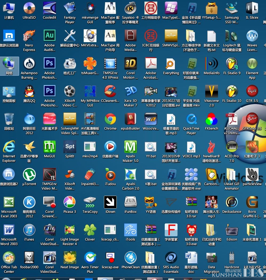The width and height of the screenshot is (266, 280).
Task: Select SRS Audio Essentials icon
Action: [x=171, y=258]
